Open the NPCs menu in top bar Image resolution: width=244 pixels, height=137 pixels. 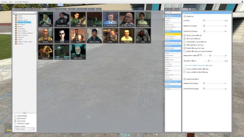pyautogui.click(x=11, y=2)
